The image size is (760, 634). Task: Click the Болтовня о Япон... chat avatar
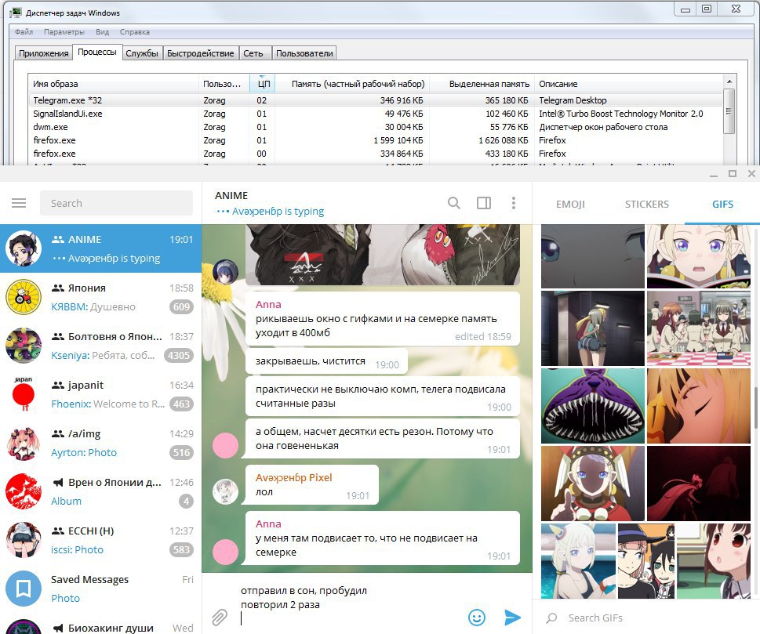coord(24,346)
